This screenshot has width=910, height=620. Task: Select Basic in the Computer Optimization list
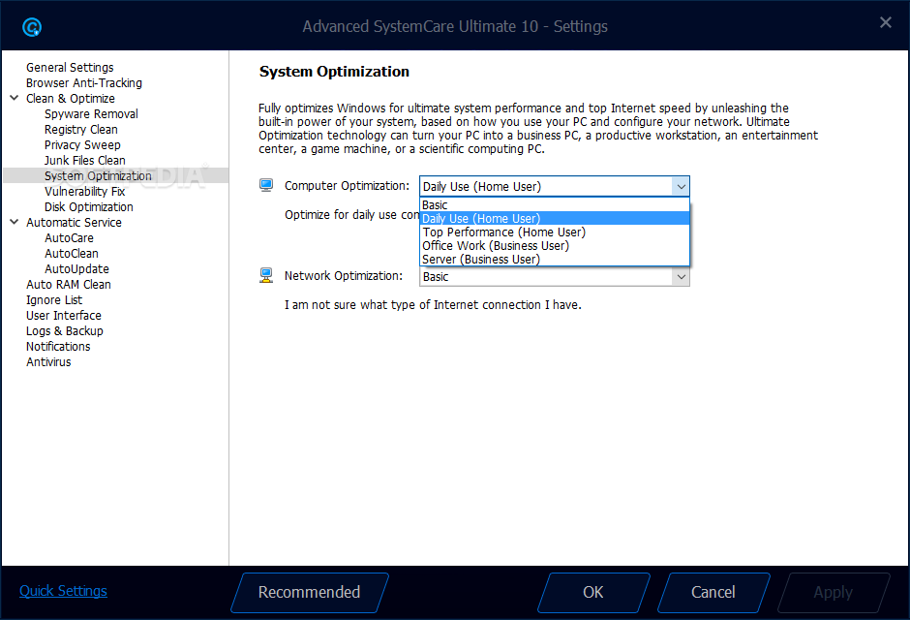point(555,205)
